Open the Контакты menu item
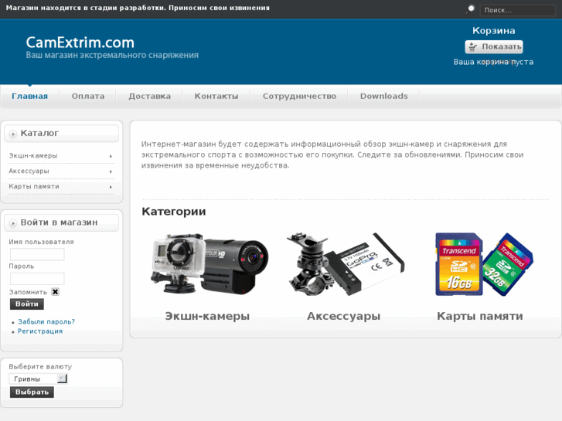Screen dimensions: 562x421 [x=216, y=96]
